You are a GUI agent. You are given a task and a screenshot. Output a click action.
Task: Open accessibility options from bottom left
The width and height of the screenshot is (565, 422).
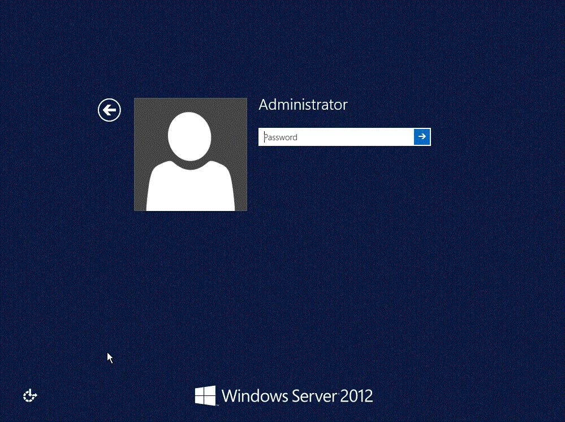pyautogui.click(x=29, y=395)
